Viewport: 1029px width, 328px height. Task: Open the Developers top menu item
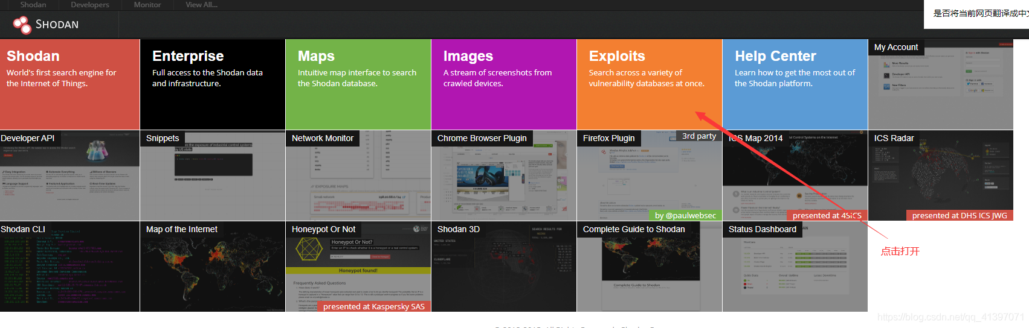tap(90, 5)
